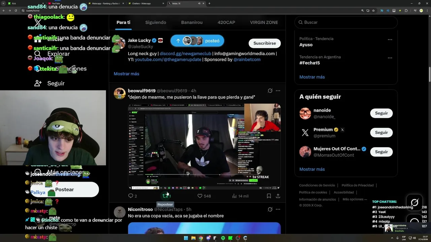Viewport: 431px width, 242px height.
Task: Show more of Jake Lucky's bio
Action: (x=126, y=74)
